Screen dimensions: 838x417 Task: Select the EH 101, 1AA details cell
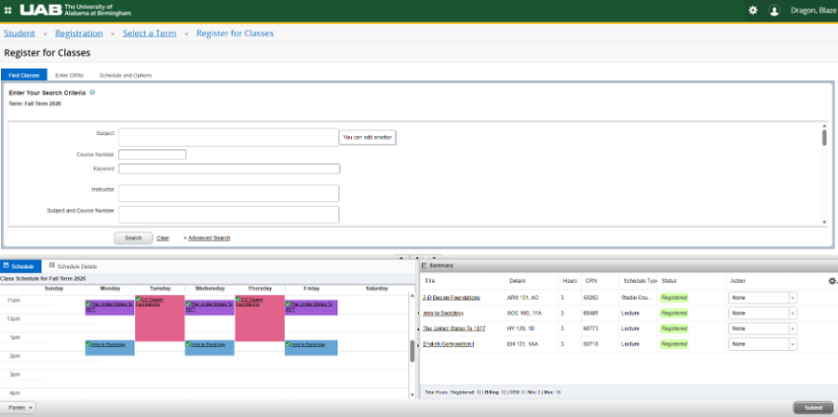pos(522,343)
